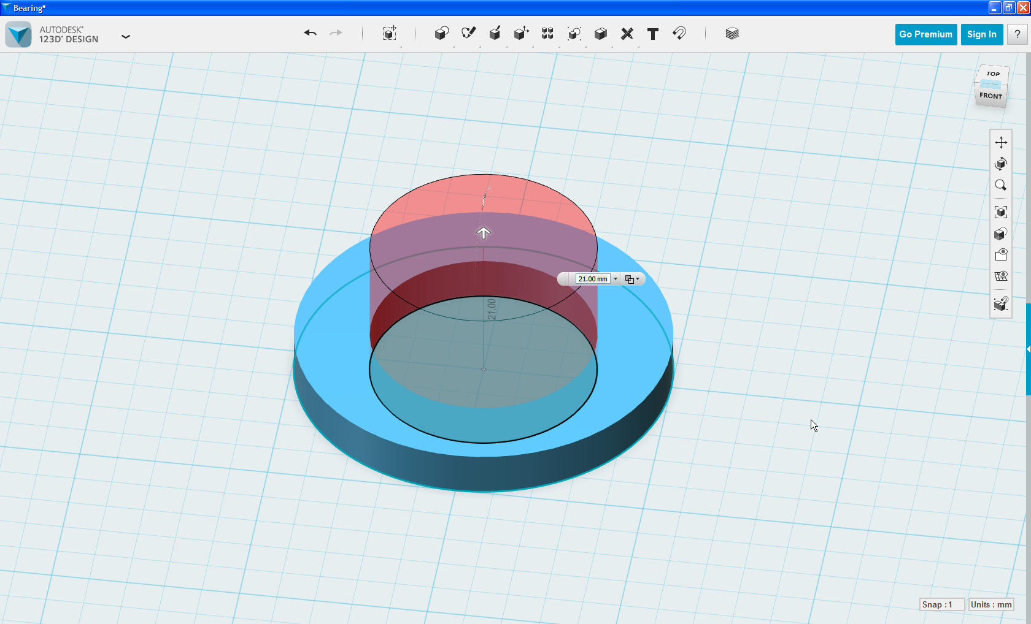Viewport: 1031px width, 624px height.
Task: Click the Undo arrow
Action: click(x=310, y=33)
